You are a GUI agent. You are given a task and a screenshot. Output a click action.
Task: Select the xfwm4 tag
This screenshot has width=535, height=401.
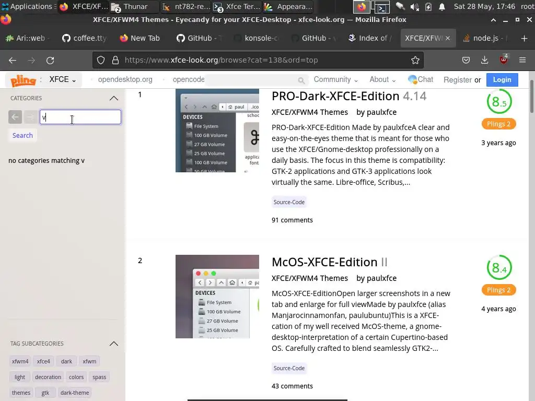pyautogui.click(x=20, y=361)
